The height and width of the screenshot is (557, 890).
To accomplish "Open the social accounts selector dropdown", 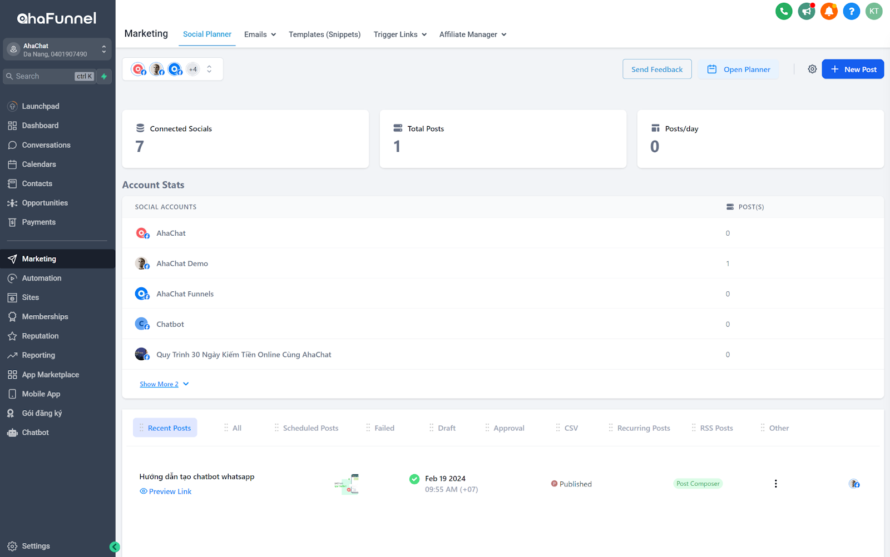I will tap(172, 69).
